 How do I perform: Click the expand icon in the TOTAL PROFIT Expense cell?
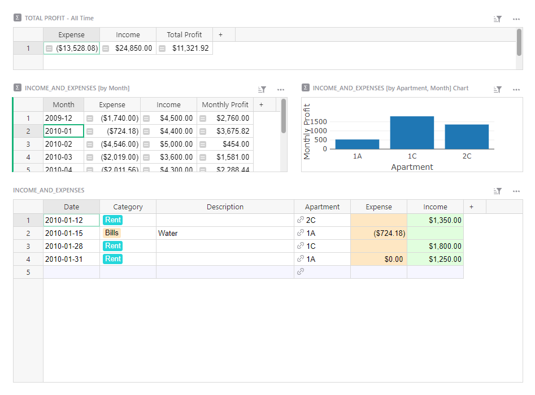[x=49, y=48]
